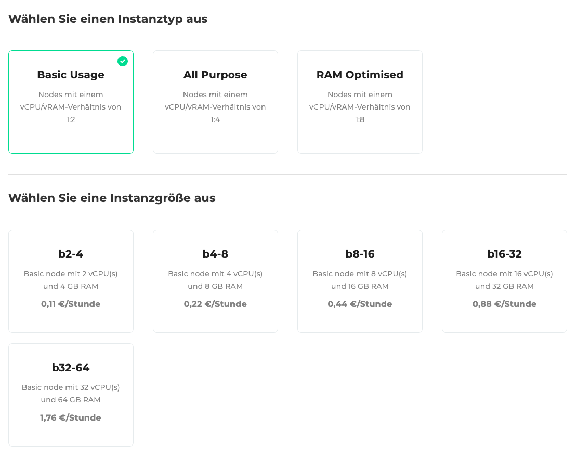Click the 0,44 €/Stunde price label
Screen dimensions: 577x458
pos(360,304)
